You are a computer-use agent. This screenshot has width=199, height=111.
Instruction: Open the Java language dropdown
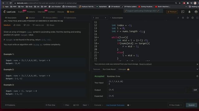pyautogui.click(x=99, y=18)
